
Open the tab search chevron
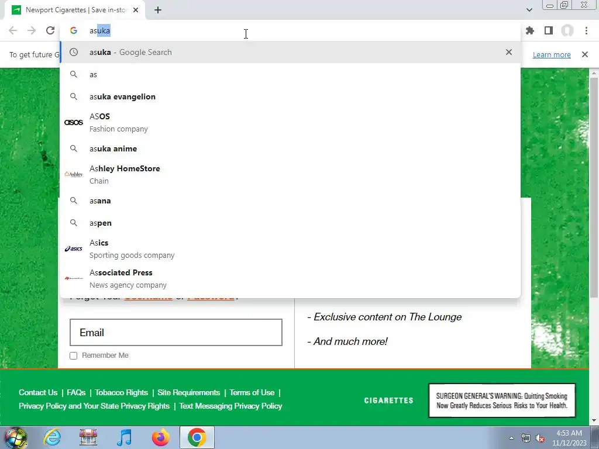point(529,10)
